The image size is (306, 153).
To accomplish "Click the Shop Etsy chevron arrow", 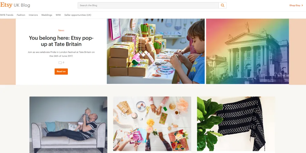I will pyautogui.click(x=302, y=5).
